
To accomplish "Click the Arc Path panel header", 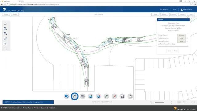I will pyautogui.click(x=173, y=20).
